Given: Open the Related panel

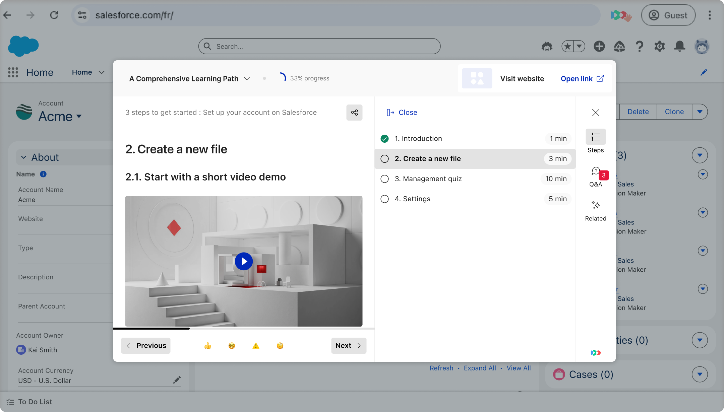Looking at the screenshot, I should pyautogui.click(x=596, y=205).
